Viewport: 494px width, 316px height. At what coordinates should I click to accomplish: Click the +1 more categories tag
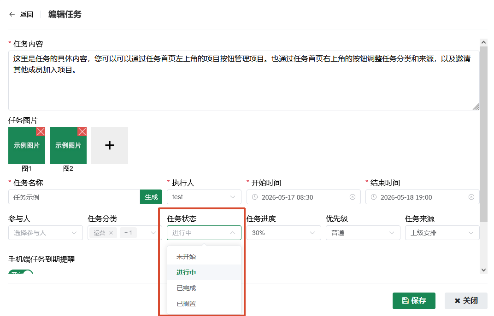[128, 233]
